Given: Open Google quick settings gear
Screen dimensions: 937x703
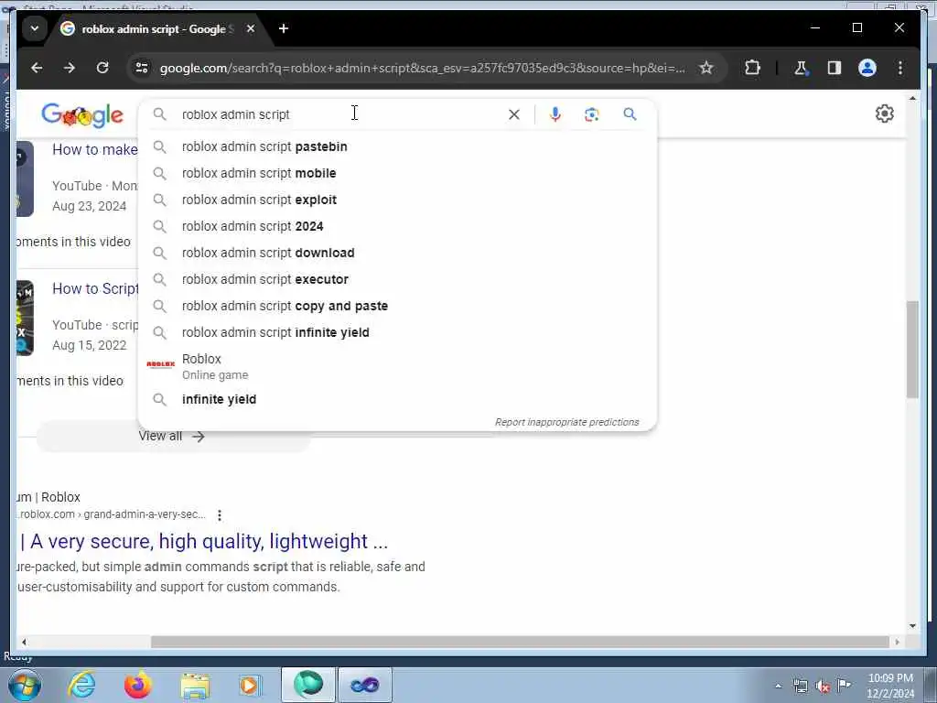Looking at the screenshot, I should pyautogui.click(x=885, y=114).
